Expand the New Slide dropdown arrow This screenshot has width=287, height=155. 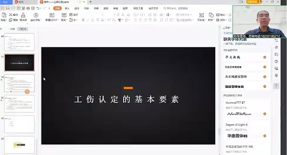click(58, 20)
